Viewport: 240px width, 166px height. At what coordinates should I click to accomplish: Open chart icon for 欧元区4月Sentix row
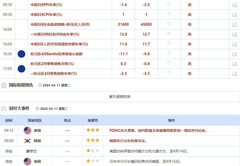coord(235,54)
